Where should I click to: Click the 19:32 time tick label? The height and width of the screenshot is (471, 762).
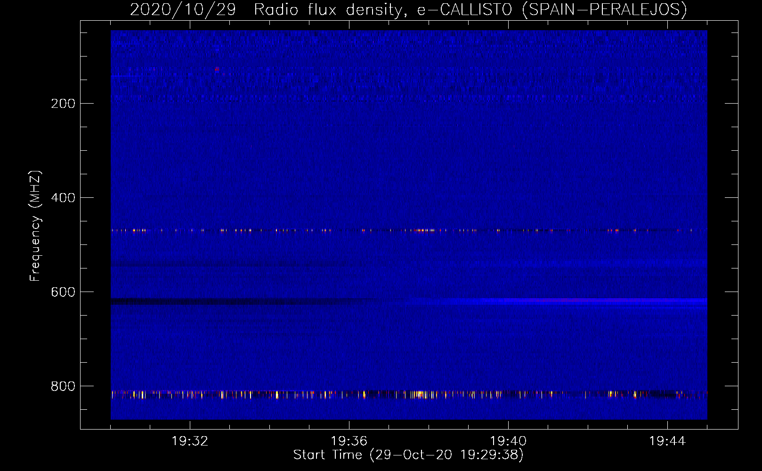point(190,441)
